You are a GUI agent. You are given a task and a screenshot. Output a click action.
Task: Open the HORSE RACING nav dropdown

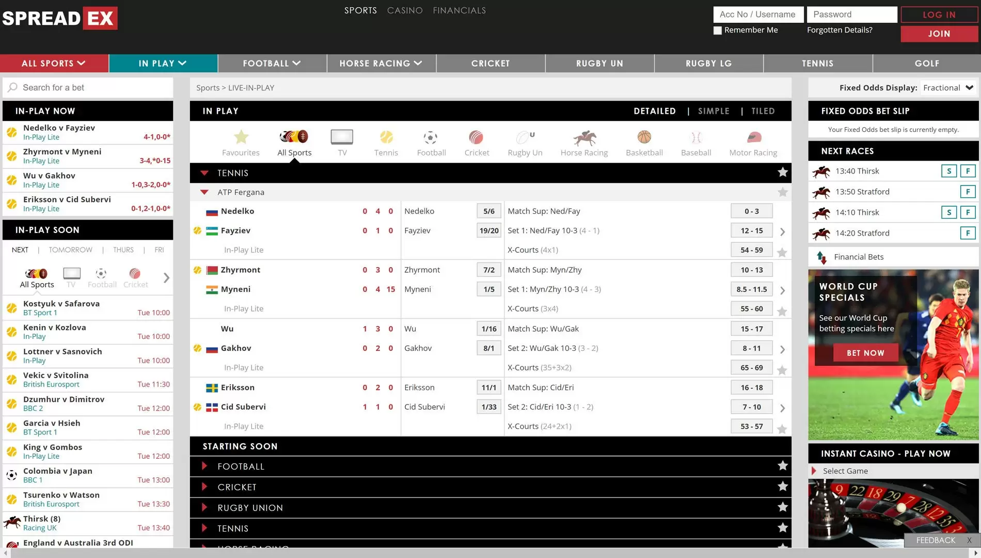381,63
